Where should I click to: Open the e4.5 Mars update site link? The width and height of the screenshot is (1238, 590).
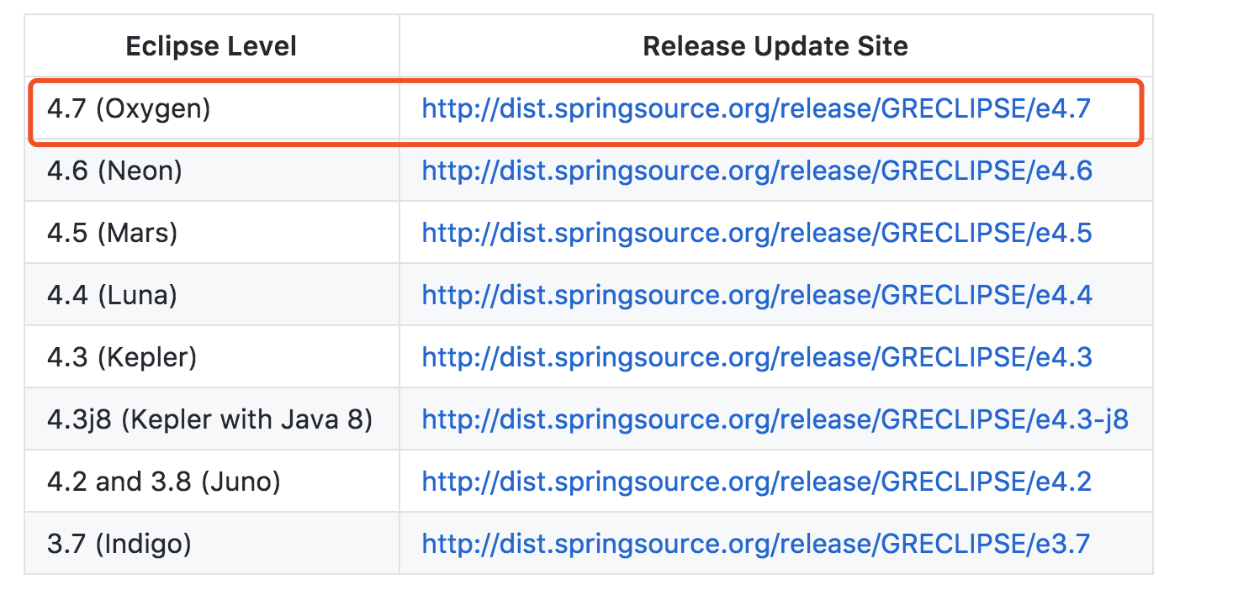(x=757, y=233)
